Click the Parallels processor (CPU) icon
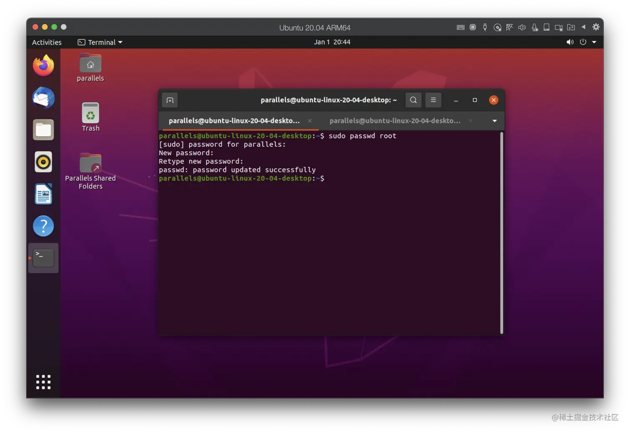The image size is (630, 433). point(472,27)
